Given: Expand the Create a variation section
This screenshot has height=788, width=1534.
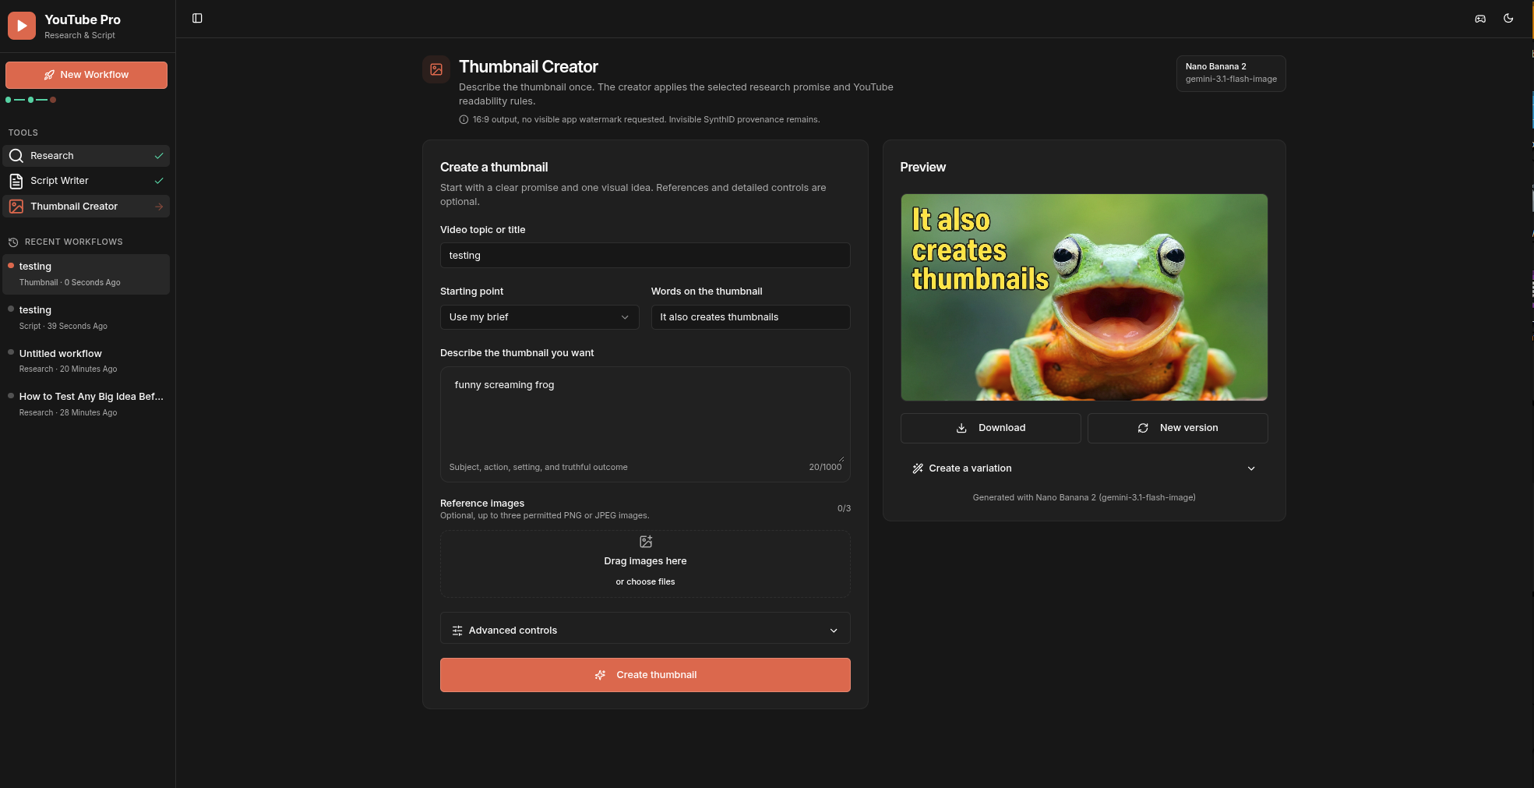Looking at the screenshot, I should point(1084,468).
